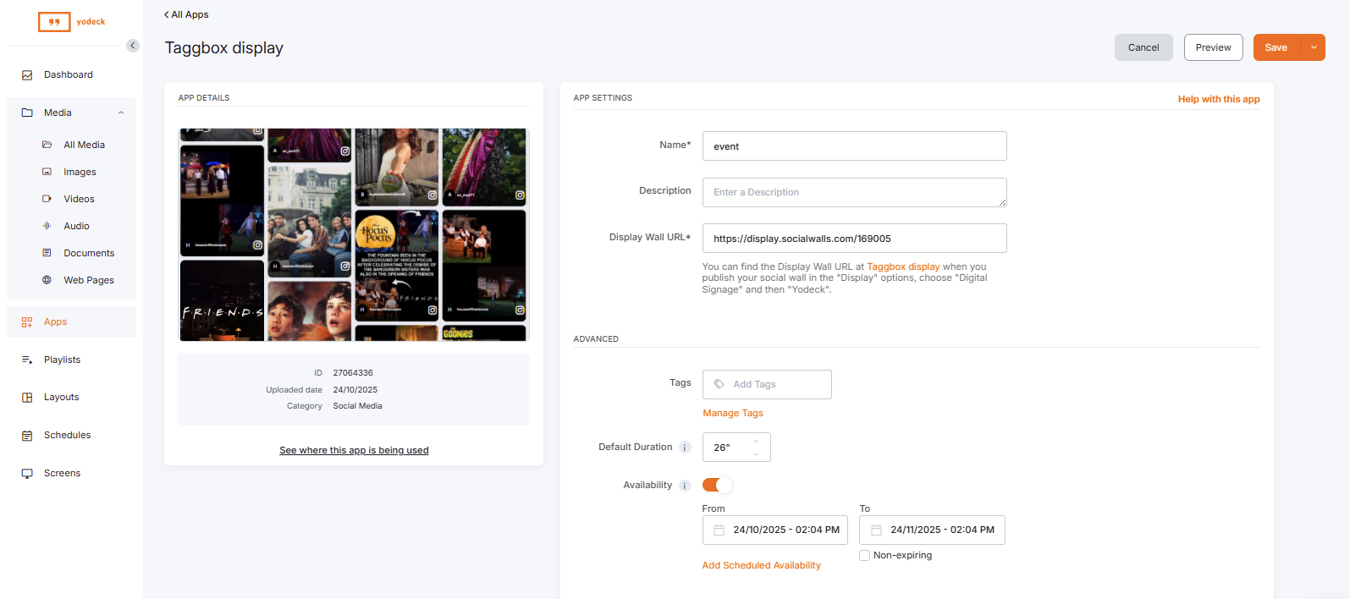Click the Default Duration info icon
This screenshot has height=599, width=1350.
686,448
